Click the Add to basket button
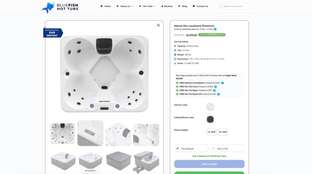 209,164
